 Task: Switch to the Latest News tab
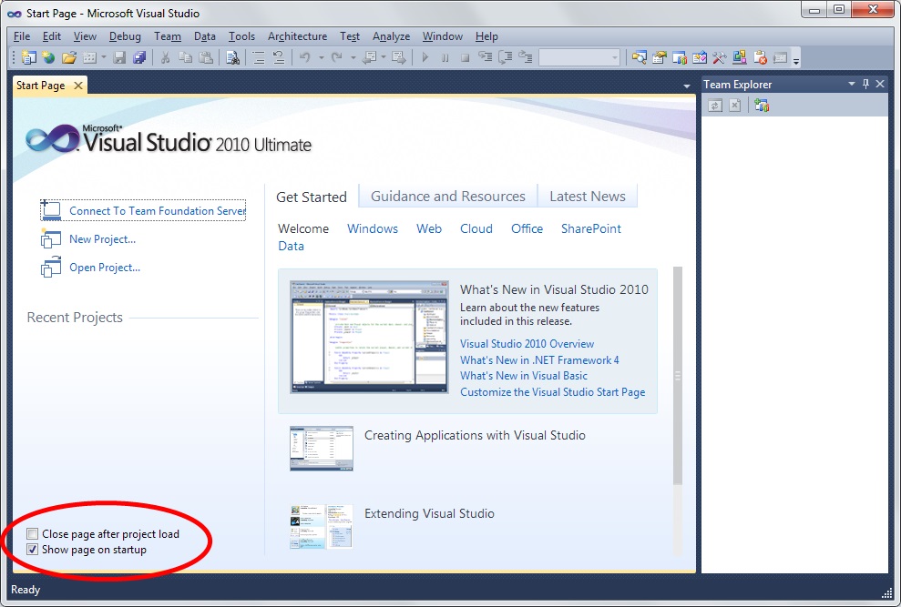(588, 197)
